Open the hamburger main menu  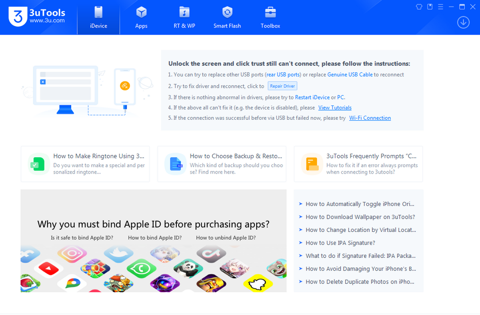point(440,7)
